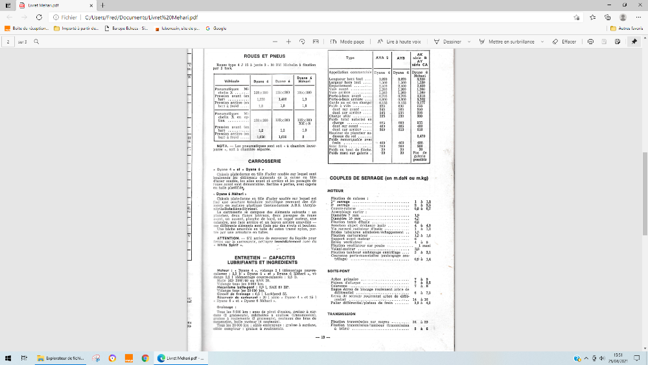Open the volume control in tray
The width and height of the screenshot is (648, 365).
click(602, 359)
